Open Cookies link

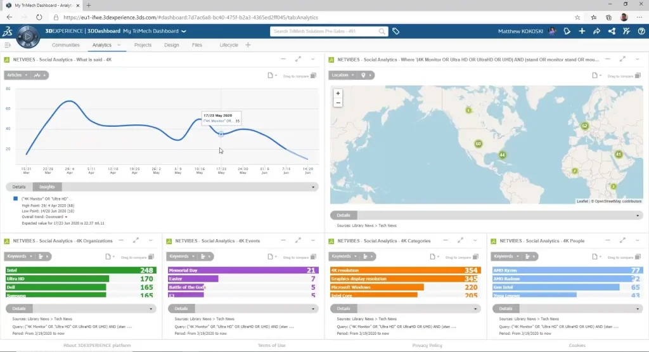point(577,346)
